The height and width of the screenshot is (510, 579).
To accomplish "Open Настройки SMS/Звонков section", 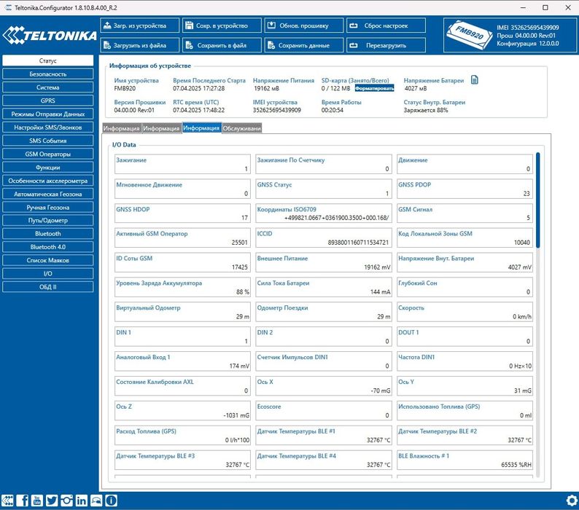I will (47, 127).
